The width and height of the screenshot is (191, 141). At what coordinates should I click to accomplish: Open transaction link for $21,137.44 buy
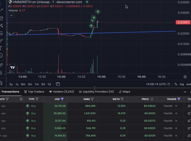coord(189,121)
